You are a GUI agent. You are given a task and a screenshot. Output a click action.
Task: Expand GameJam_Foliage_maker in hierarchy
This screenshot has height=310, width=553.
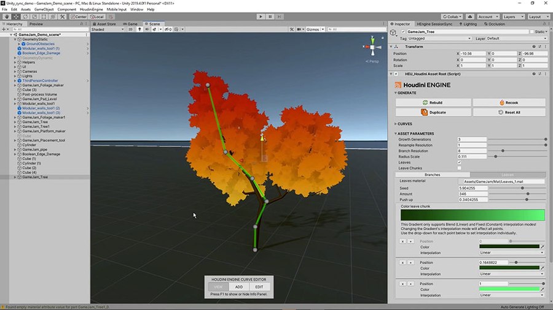(x=15, y=85)
